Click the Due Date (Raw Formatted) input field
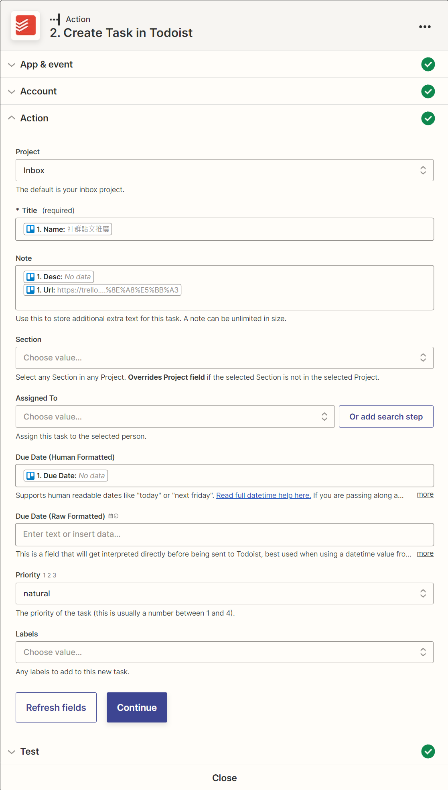The image size is (448, 790). pos(224,534)
